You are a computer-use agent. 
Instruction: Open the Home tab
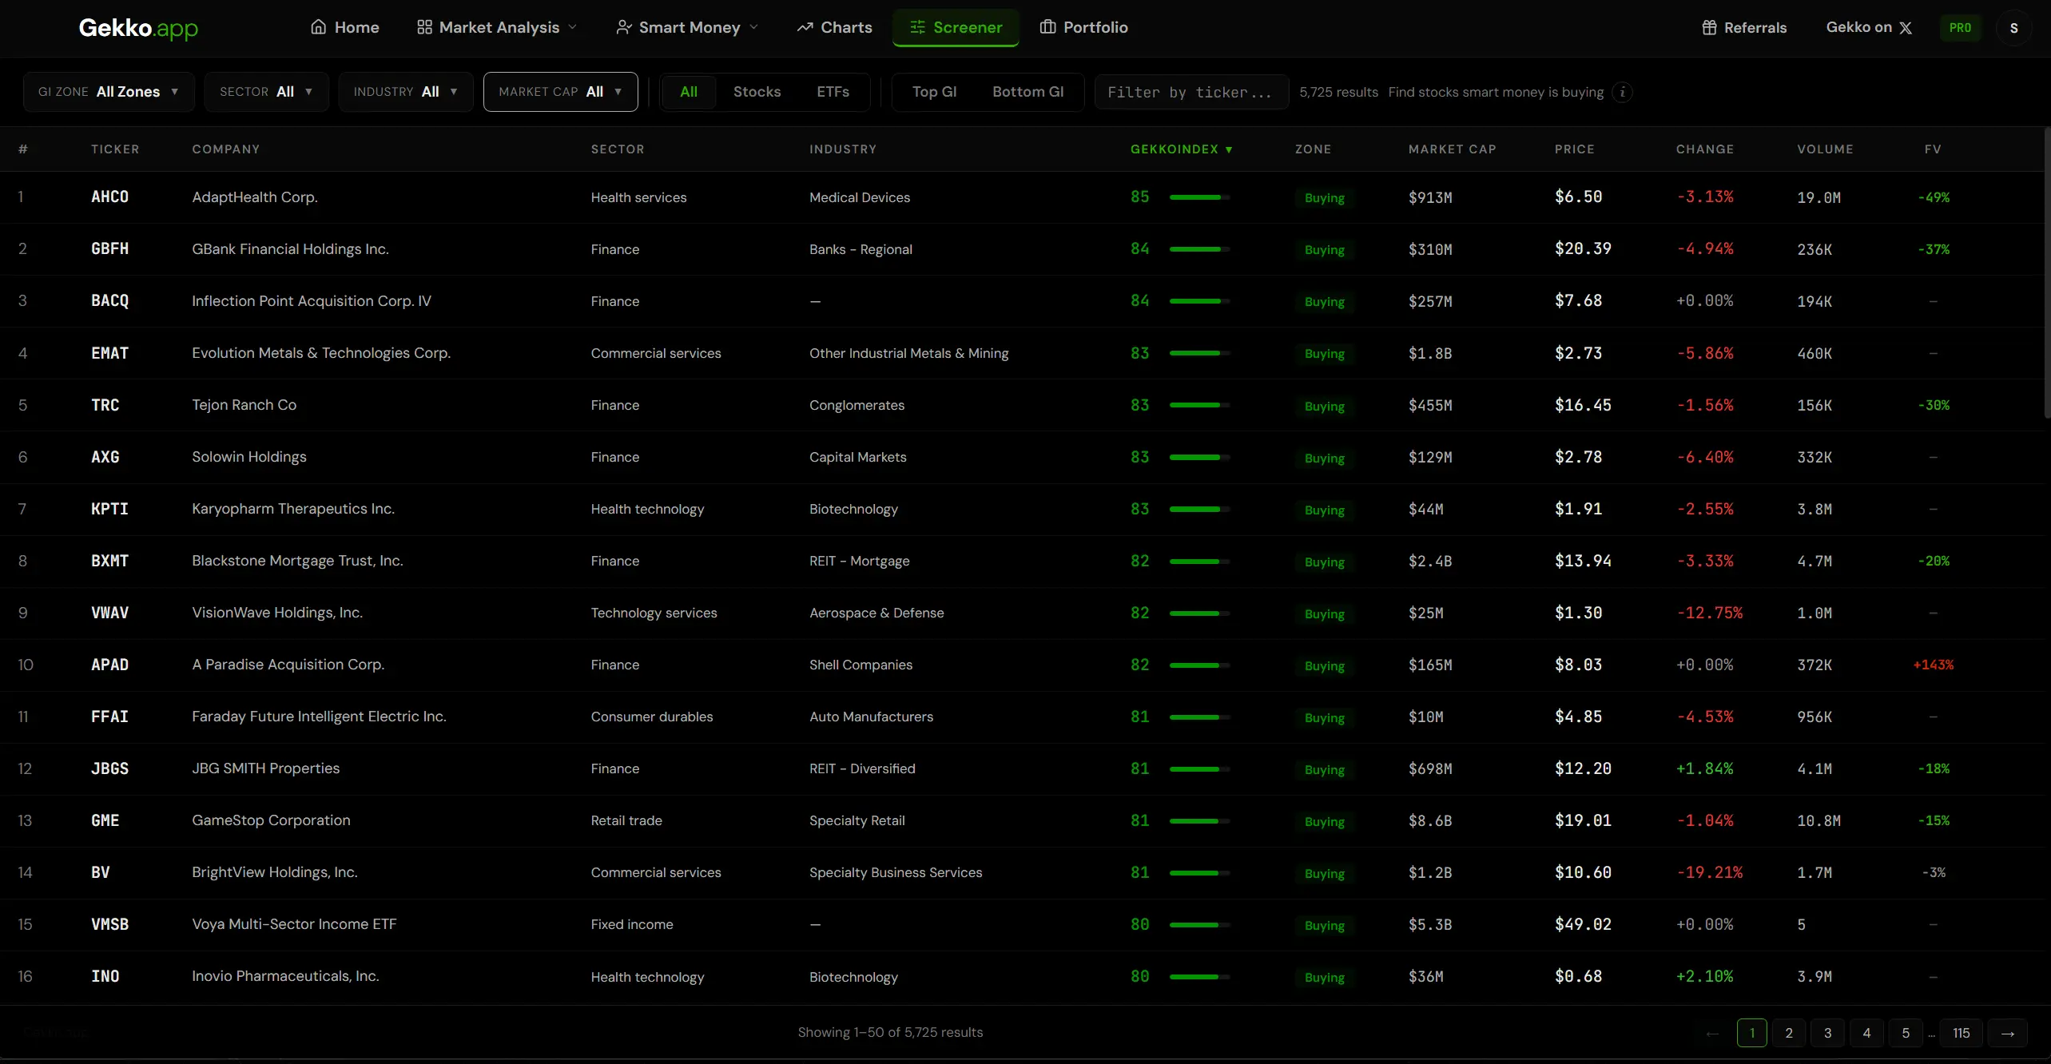point(345,27)
